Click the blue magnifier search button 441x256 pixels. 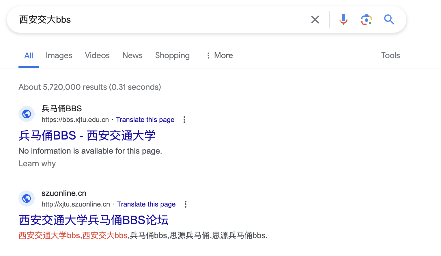coord(389,20)
